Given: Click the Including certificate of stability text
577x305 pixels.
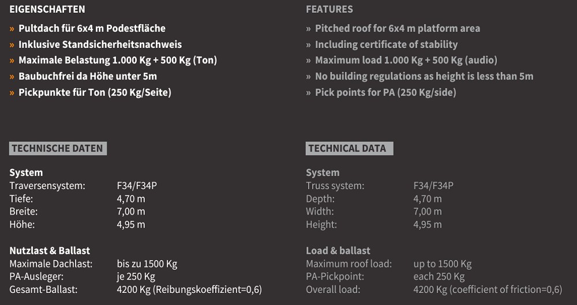Looking at the screenshot, I should [387, 44].
